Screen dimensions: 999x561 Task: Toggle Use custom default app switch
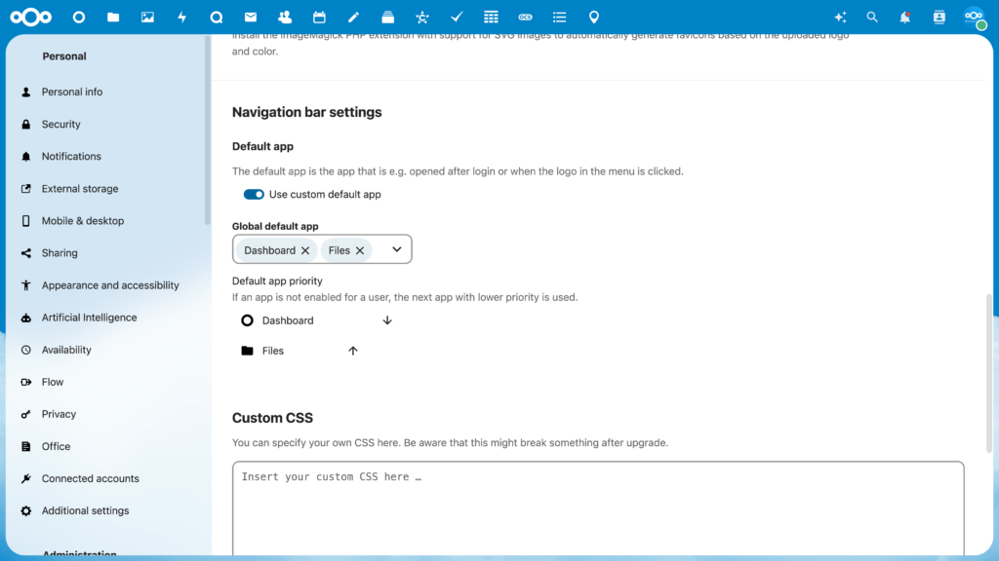click(x=254, y=195)
